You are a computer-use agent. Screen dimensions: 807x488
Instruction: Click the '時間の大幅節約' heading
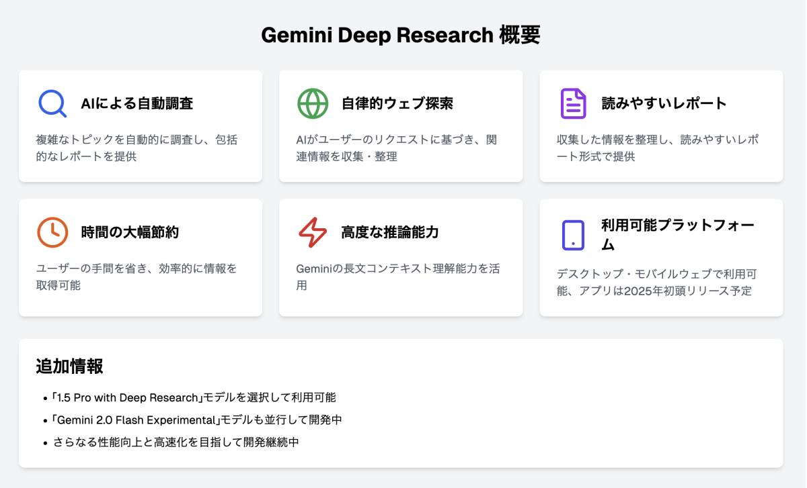point(130,232)
